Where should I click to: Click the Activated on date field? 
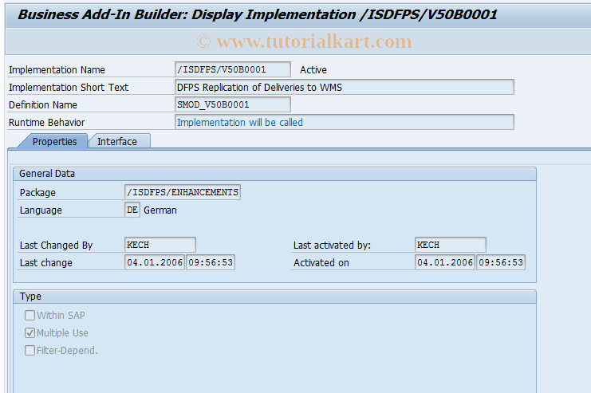[x=445, y=262]
